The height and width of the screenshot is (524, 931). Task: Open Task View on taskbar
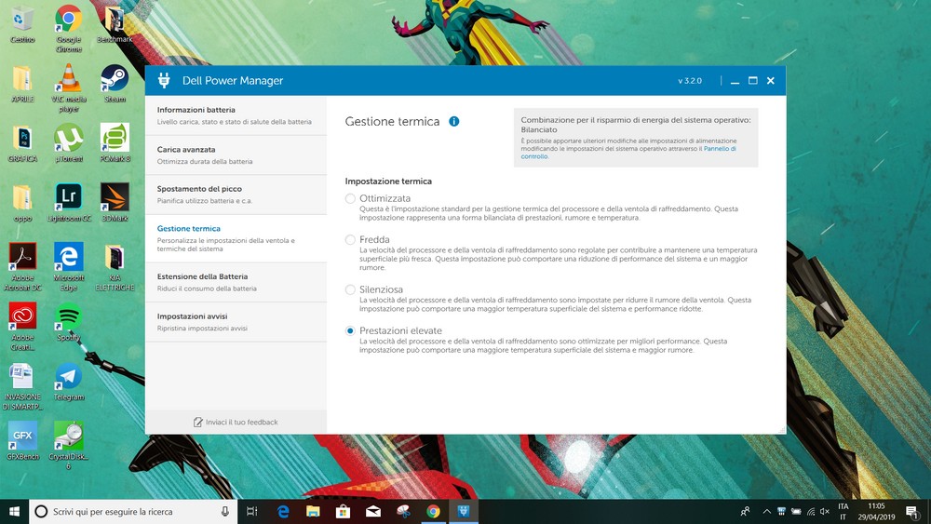point(251,511)
